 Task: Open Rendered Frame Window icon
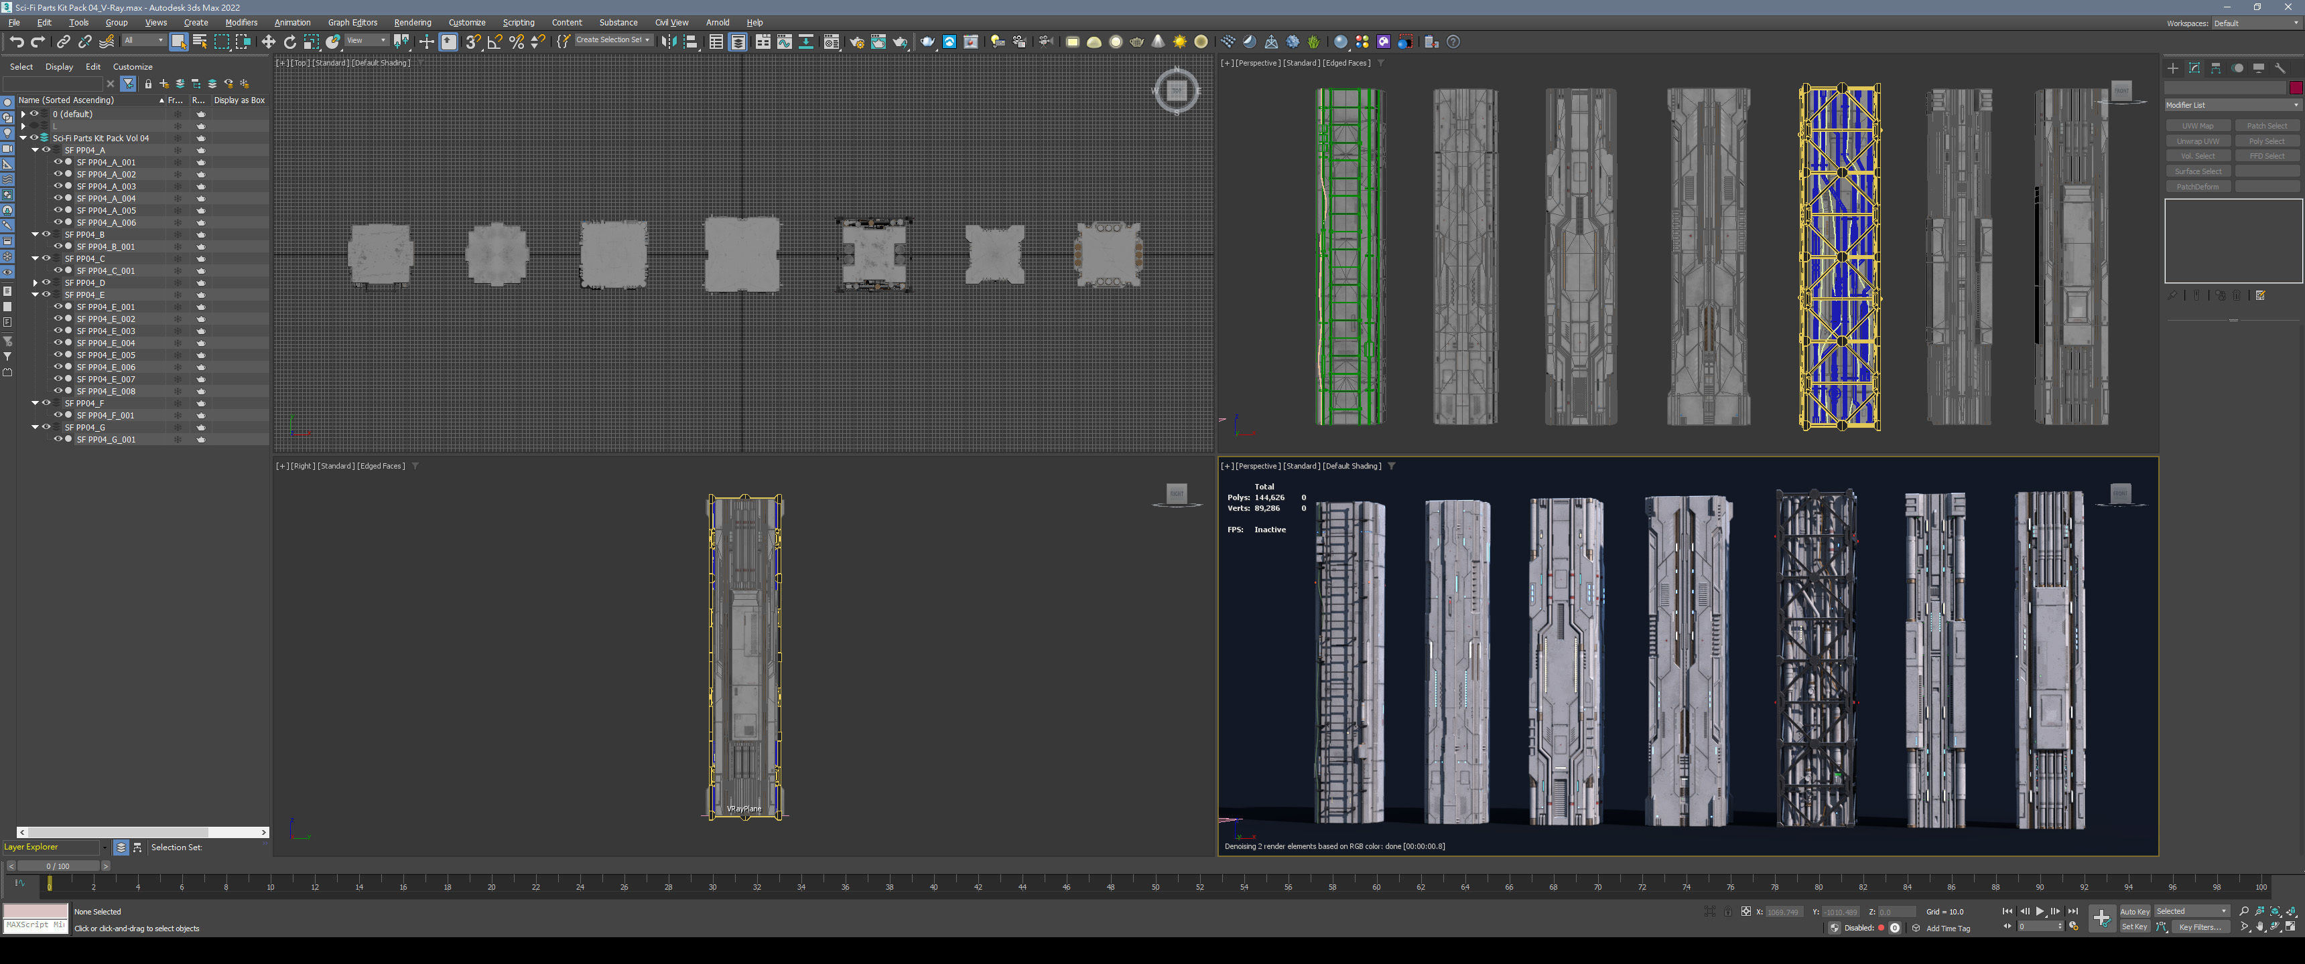tap(878, 42)
